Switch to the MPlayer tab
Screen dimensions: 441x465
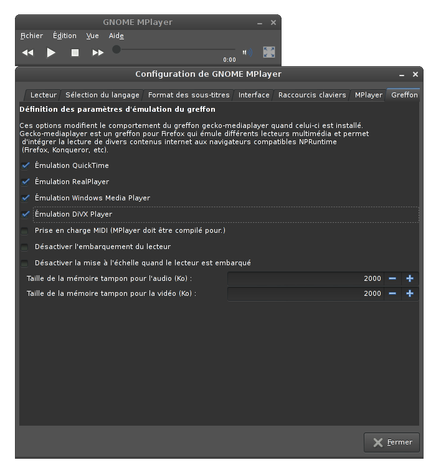point(369,95)
